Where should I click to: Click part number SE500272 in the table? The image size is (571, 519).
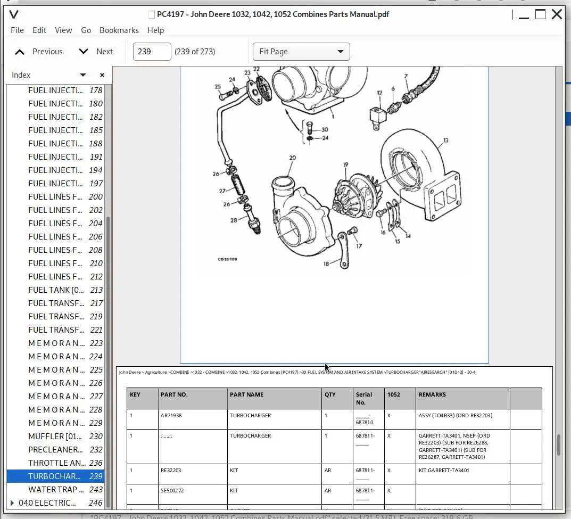tap(172, 491)
